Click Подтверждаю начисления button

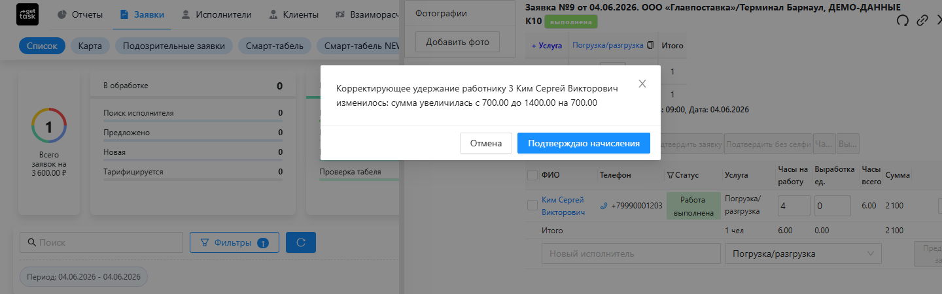click(x=584, y=143)
